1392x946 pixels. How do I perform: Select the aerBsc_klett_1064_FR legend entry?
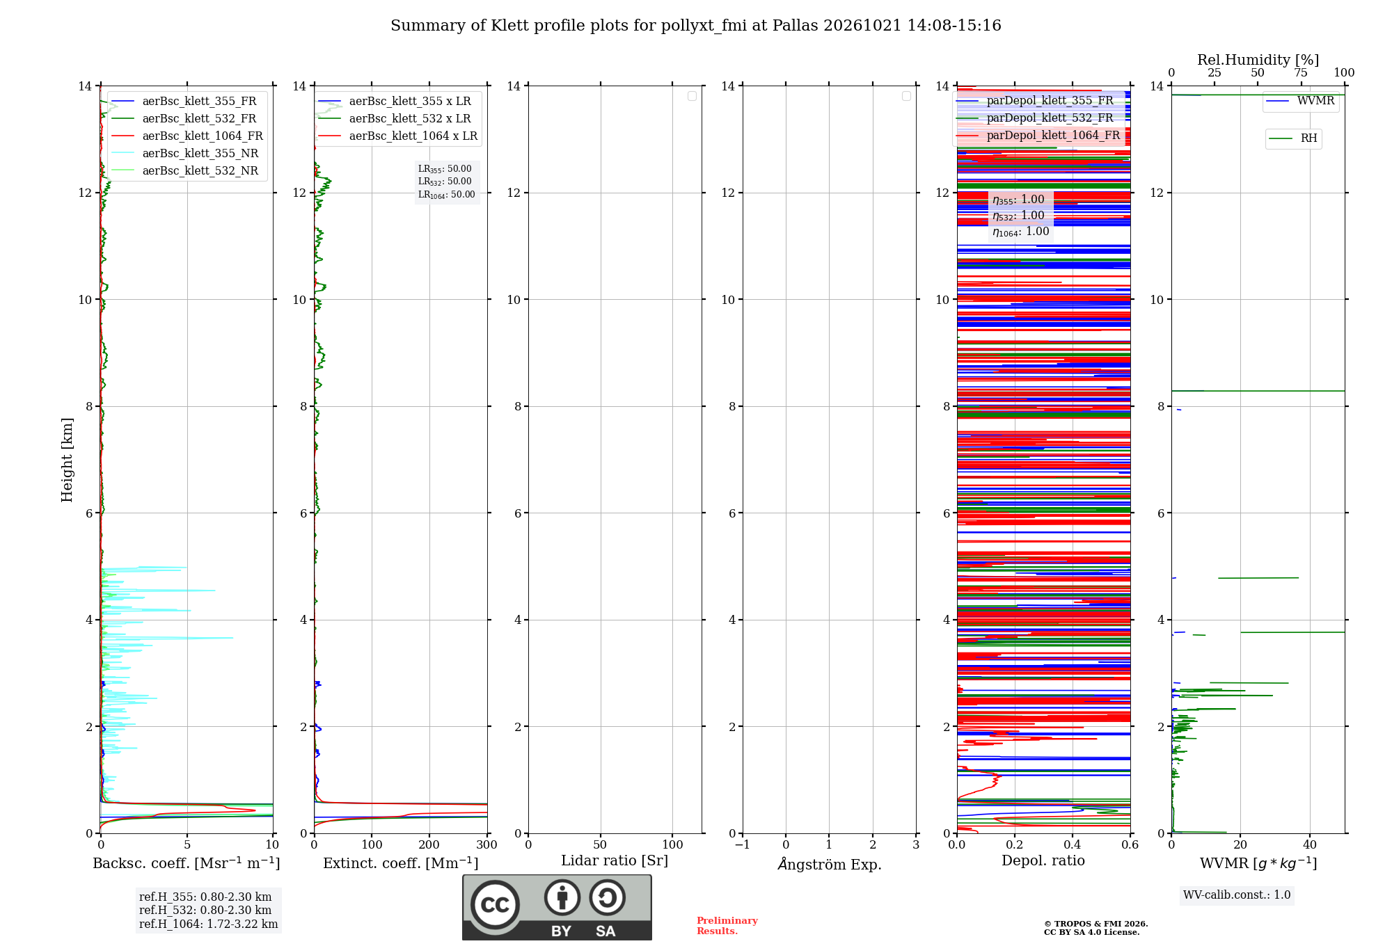coord(188,136)
